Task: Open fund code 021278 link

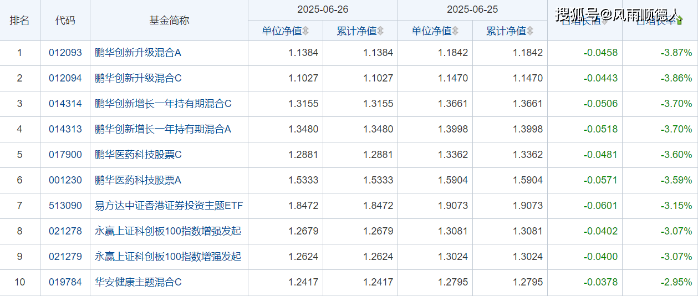Action: coord(65,231)
